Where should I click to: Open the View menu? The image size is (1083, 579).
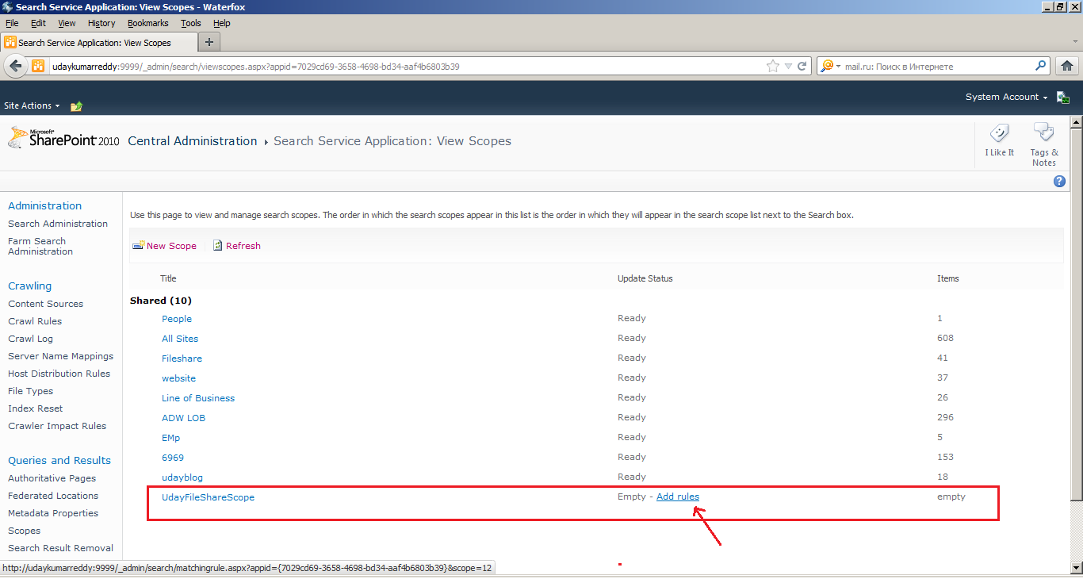click(x=67, y=23)
